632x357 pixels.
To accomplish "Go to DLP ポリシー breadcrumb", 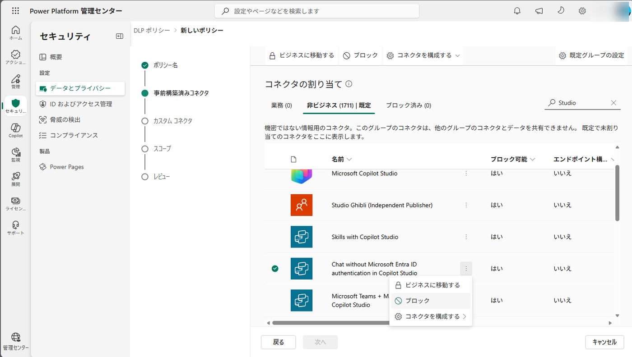I will point(152,30).
